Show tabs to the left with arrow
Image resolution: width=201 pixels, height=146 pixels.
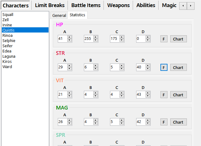(x=183, y=6)
